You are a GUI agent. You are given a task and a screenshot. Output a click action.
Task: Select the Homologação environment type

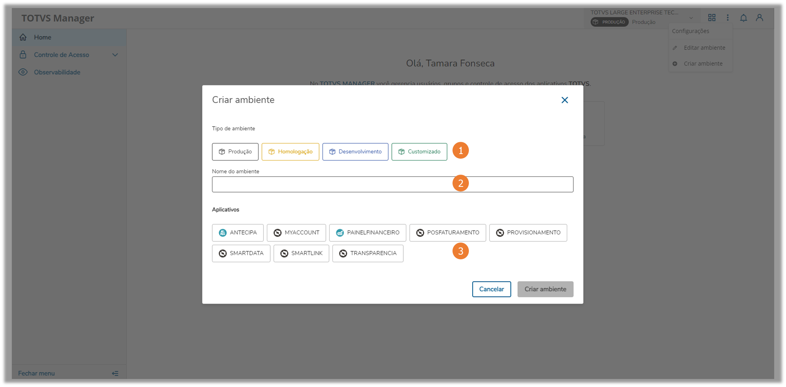[x=290, y=152]
